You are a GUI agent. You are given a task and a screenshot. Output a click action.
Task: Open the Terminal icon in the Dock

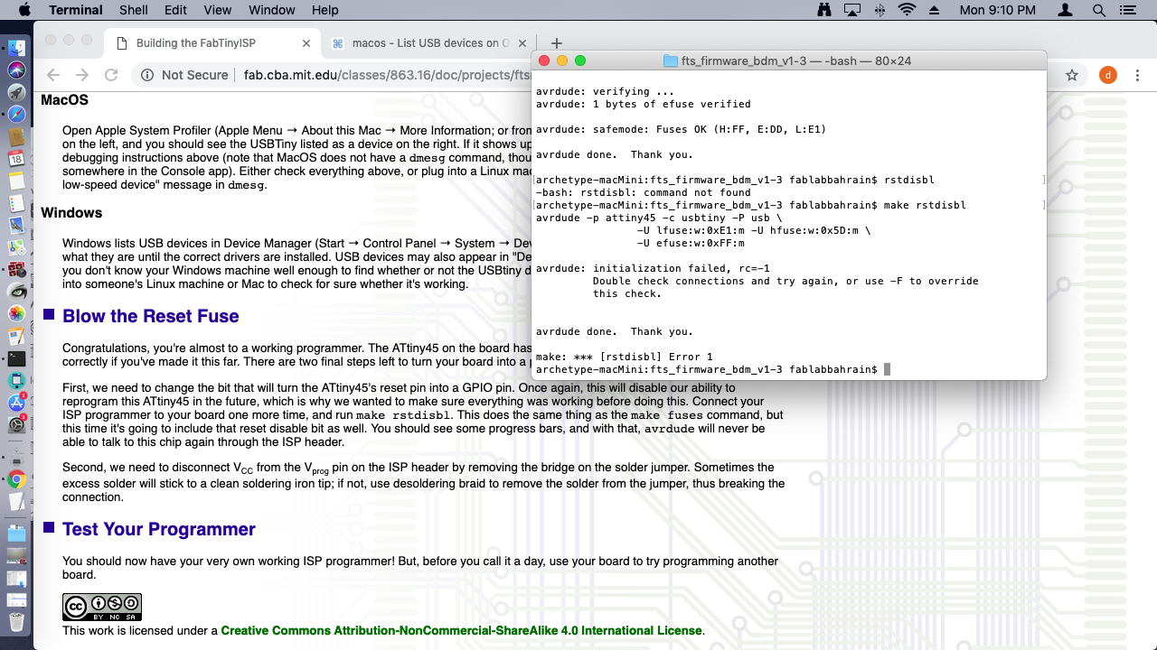point(16,358)
